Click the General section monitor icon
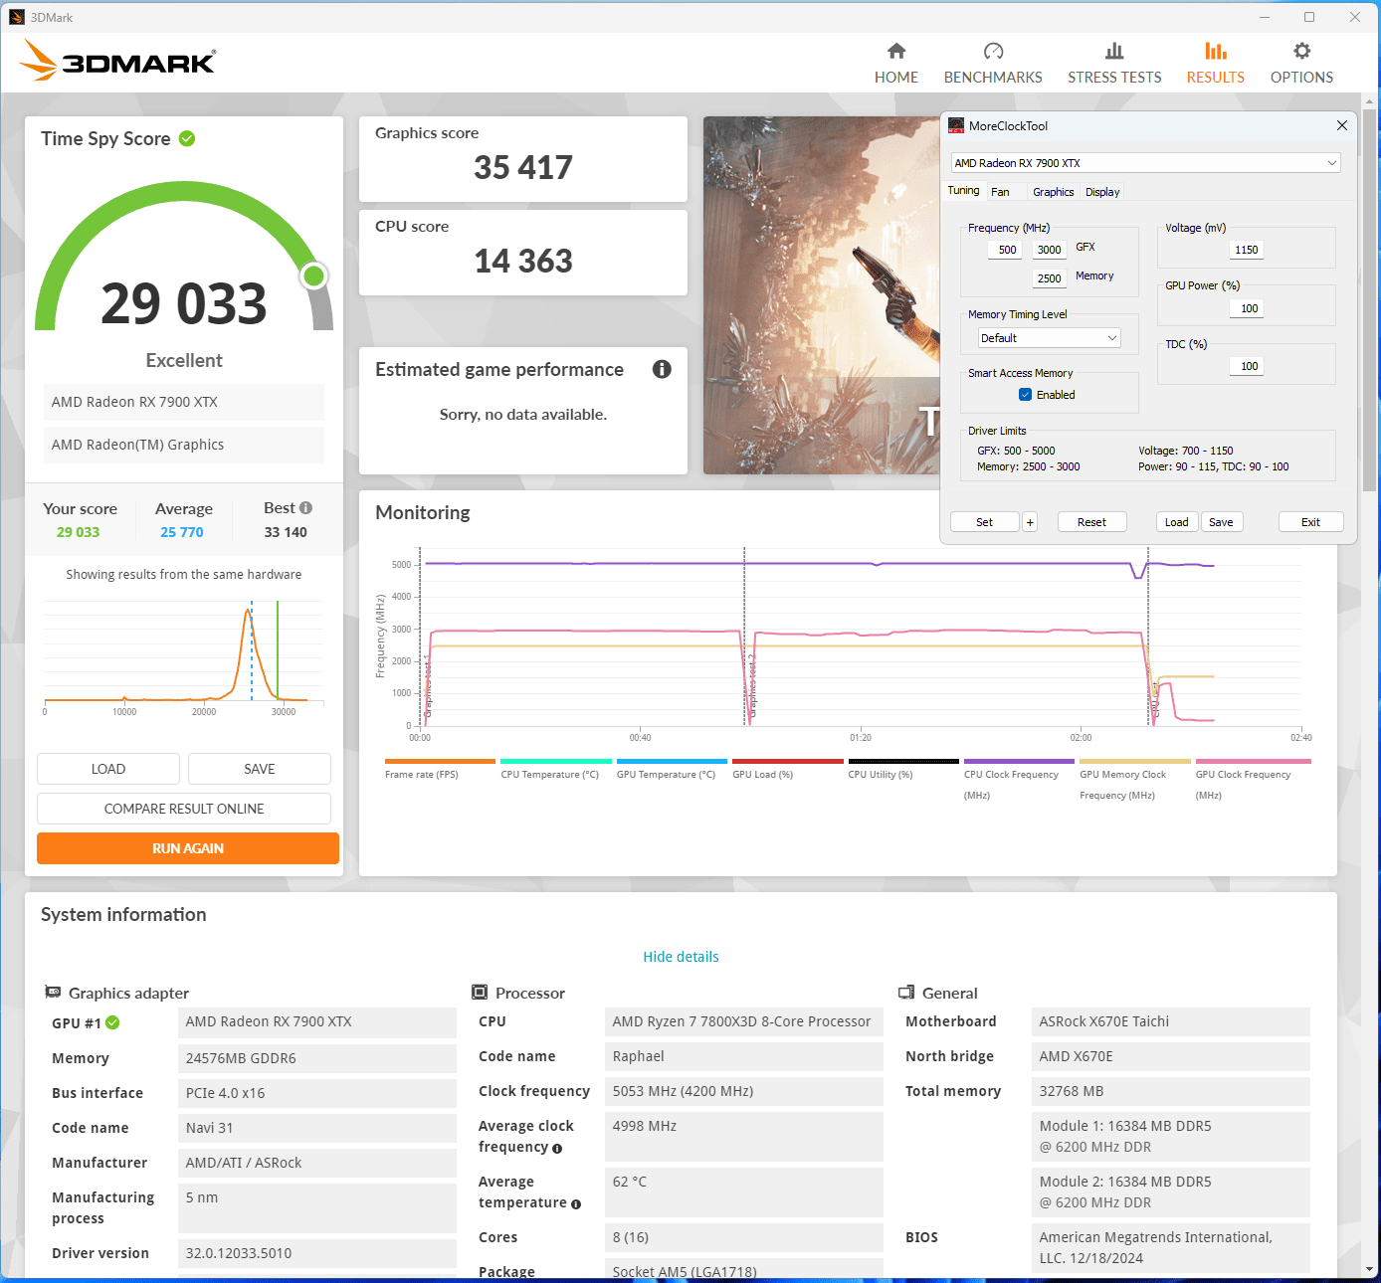Viewport: 1381px width, 1283px height. coord(906,992)
